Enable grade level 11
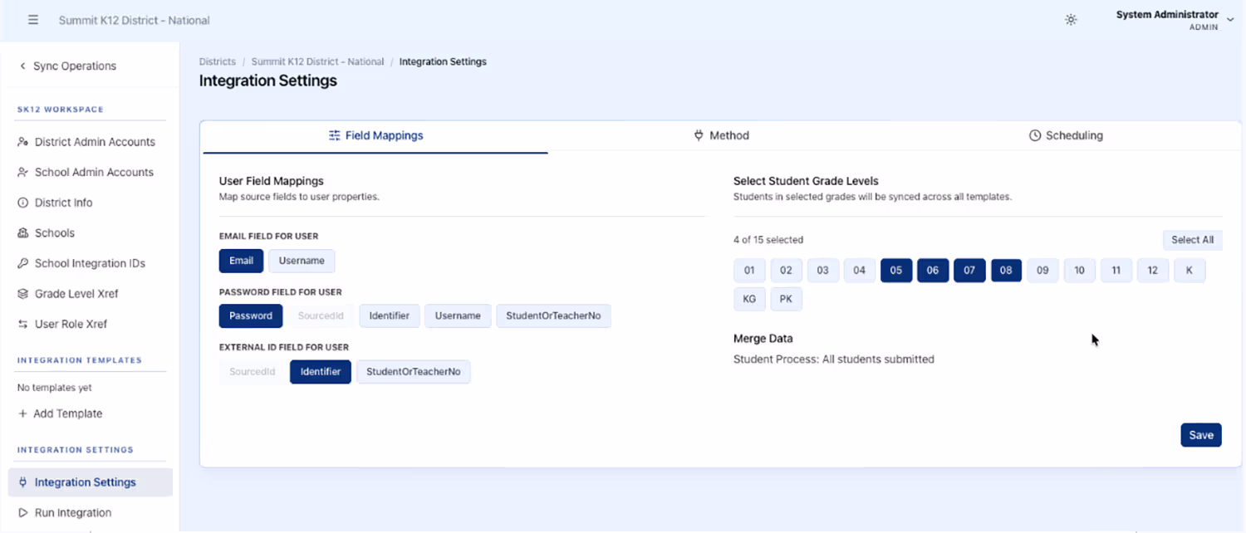 pyautogui.click(x=1116, y=271)
